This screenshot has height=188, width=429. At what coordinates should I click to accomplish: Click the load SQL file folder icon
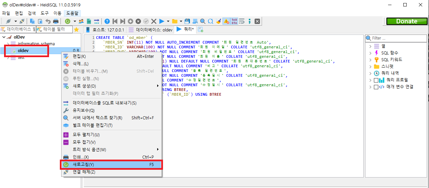tap(174, 21)
